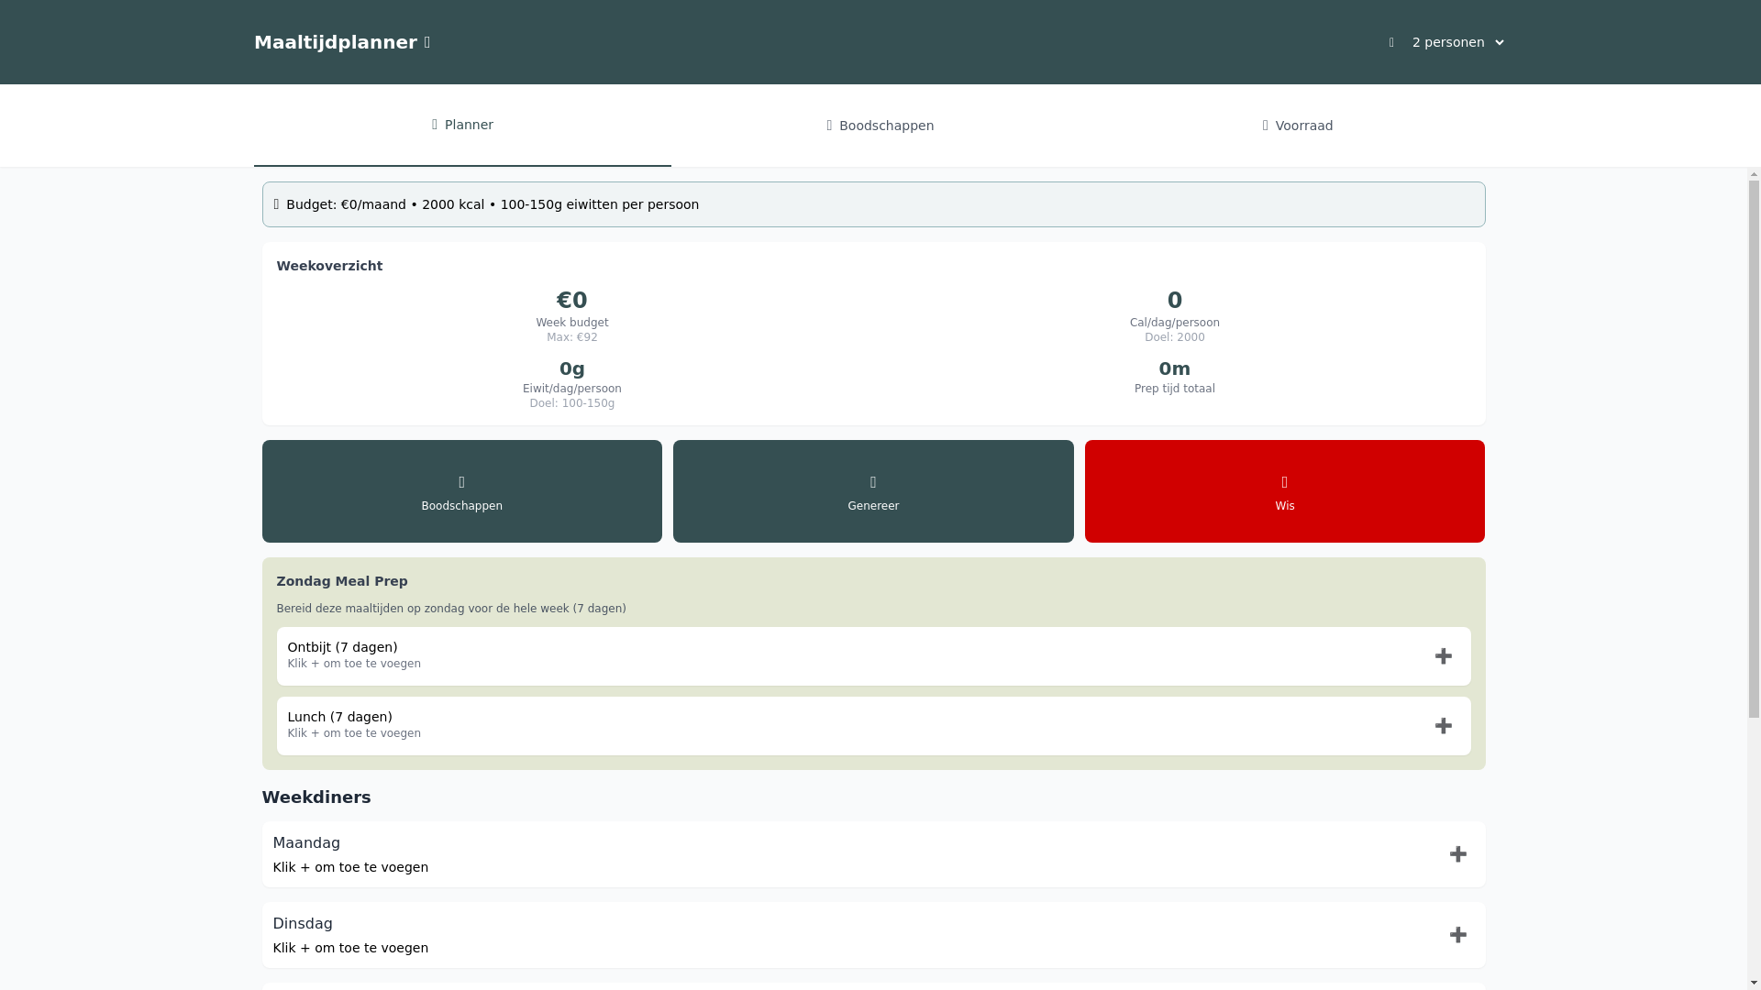Click the Doel: 2000 text

[1175, 337]
